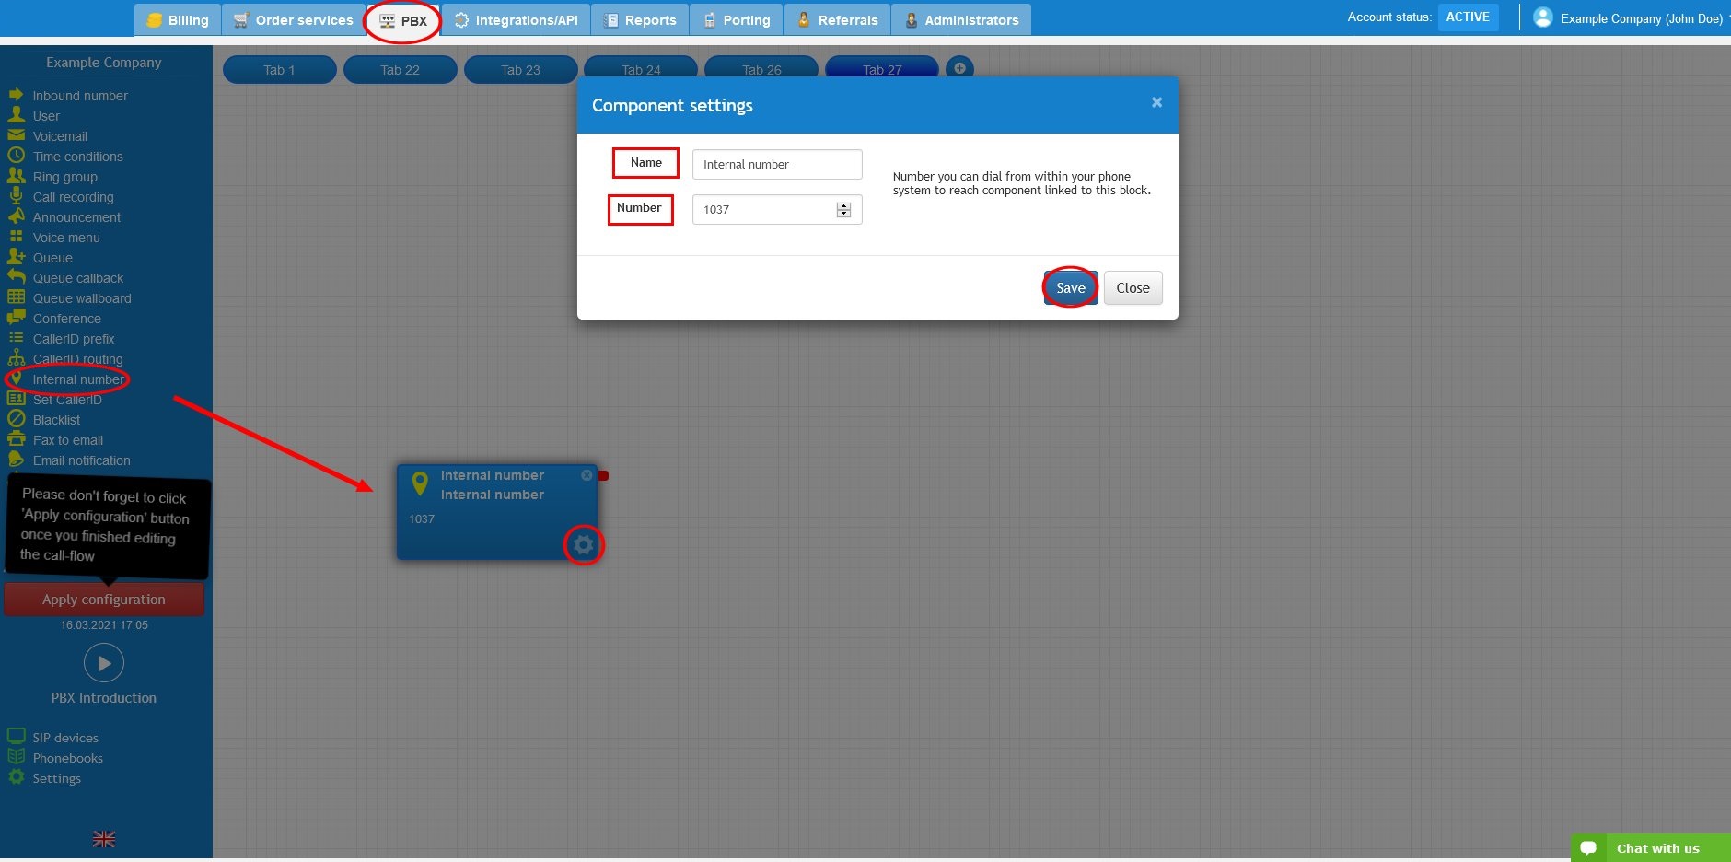Select CallerID routing from the sidebar
The image size is (1731, 862).
(77, 358)
